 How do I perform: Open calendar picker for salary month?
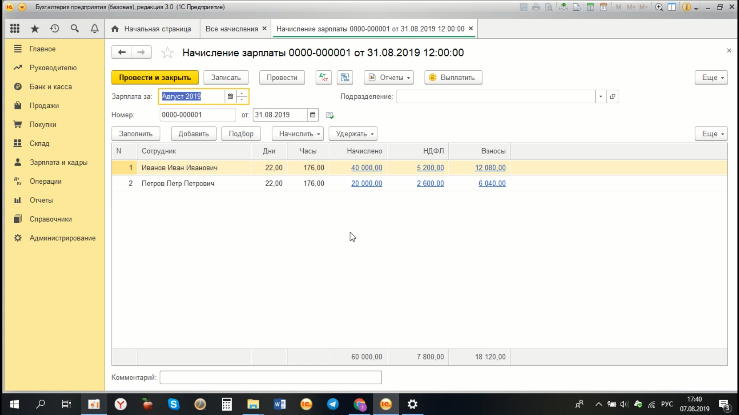click(x=230, y=96)
